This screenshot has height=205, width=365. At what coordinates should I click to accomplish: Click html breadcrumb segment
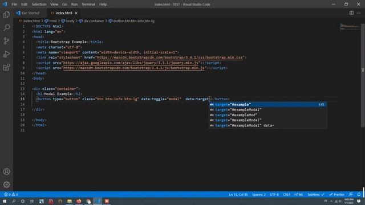53,21
